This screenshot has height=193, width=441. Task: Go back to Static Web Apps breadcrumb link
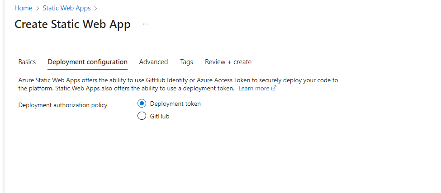point(66,8)
